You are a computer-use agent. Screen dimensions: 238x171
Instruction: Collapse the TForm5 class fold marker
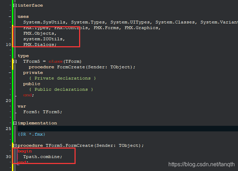[15, 61]
